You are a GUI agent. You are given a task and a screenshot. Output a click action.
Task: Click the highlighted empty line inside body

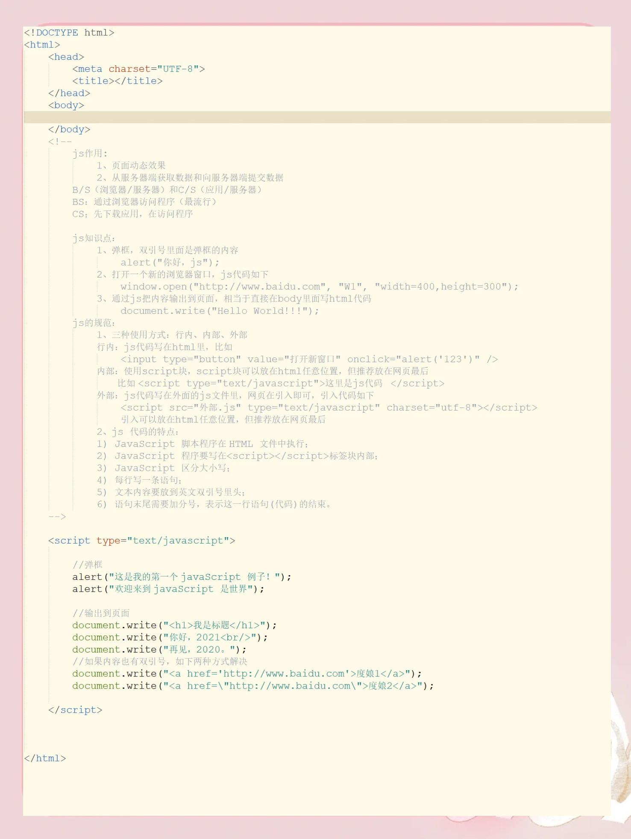coord(317,117)
